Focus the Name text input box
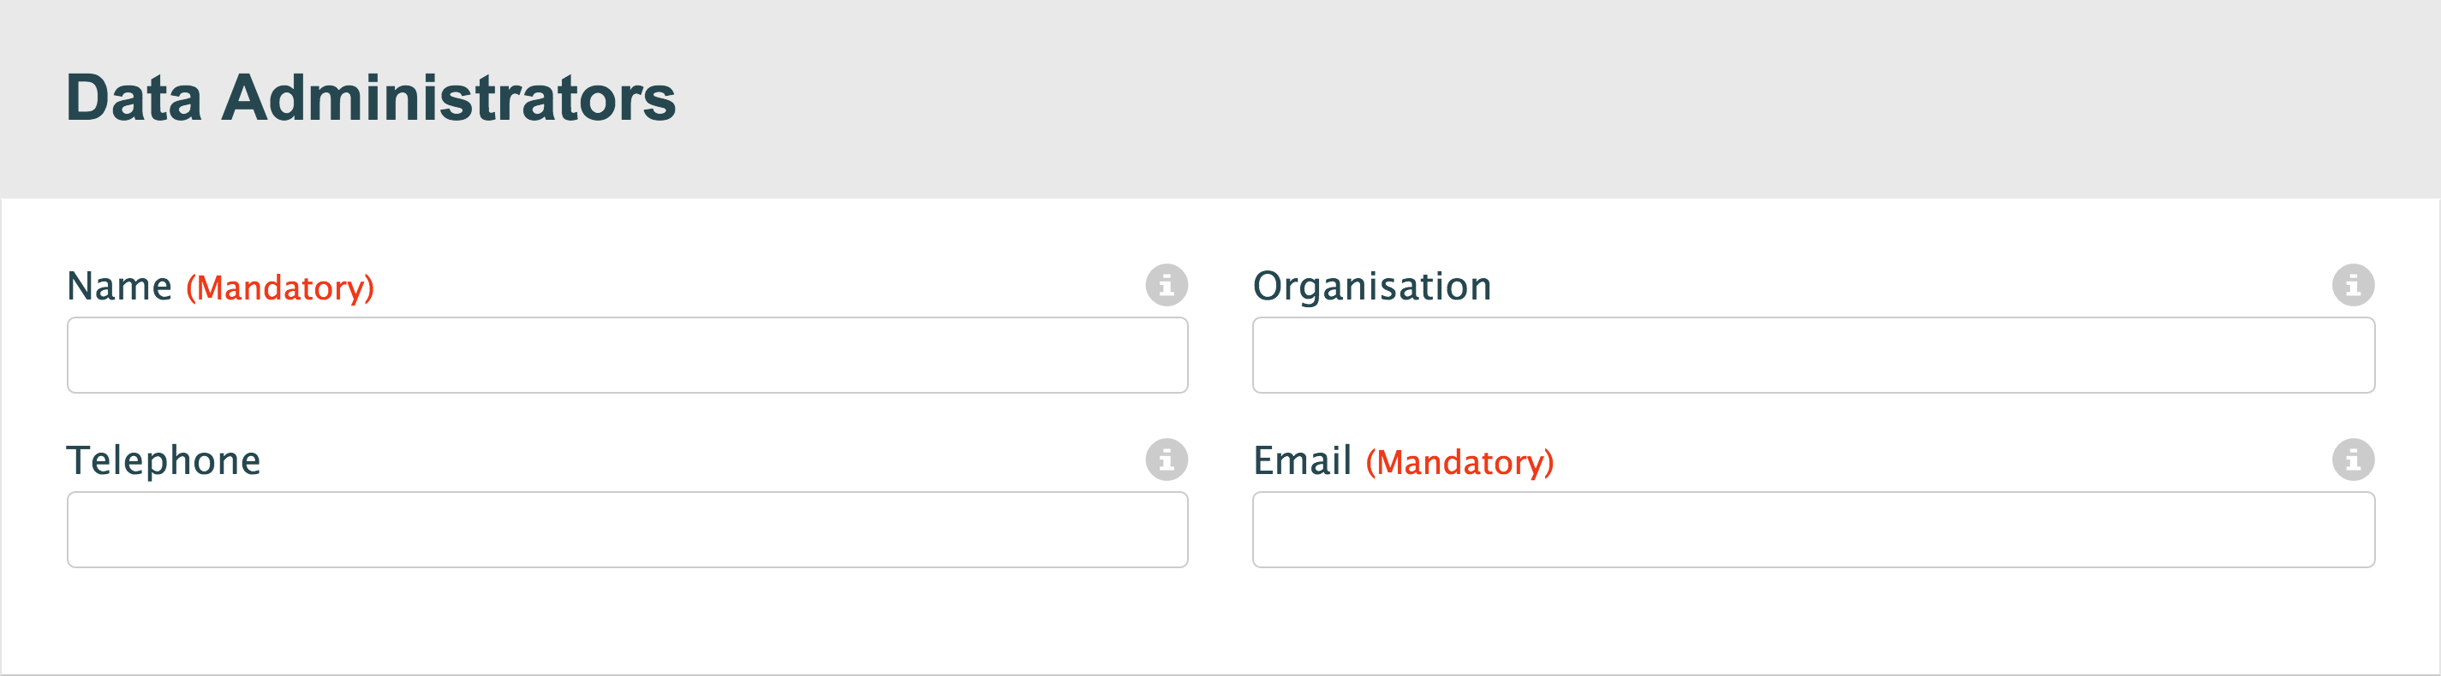 tap(626, 355)
